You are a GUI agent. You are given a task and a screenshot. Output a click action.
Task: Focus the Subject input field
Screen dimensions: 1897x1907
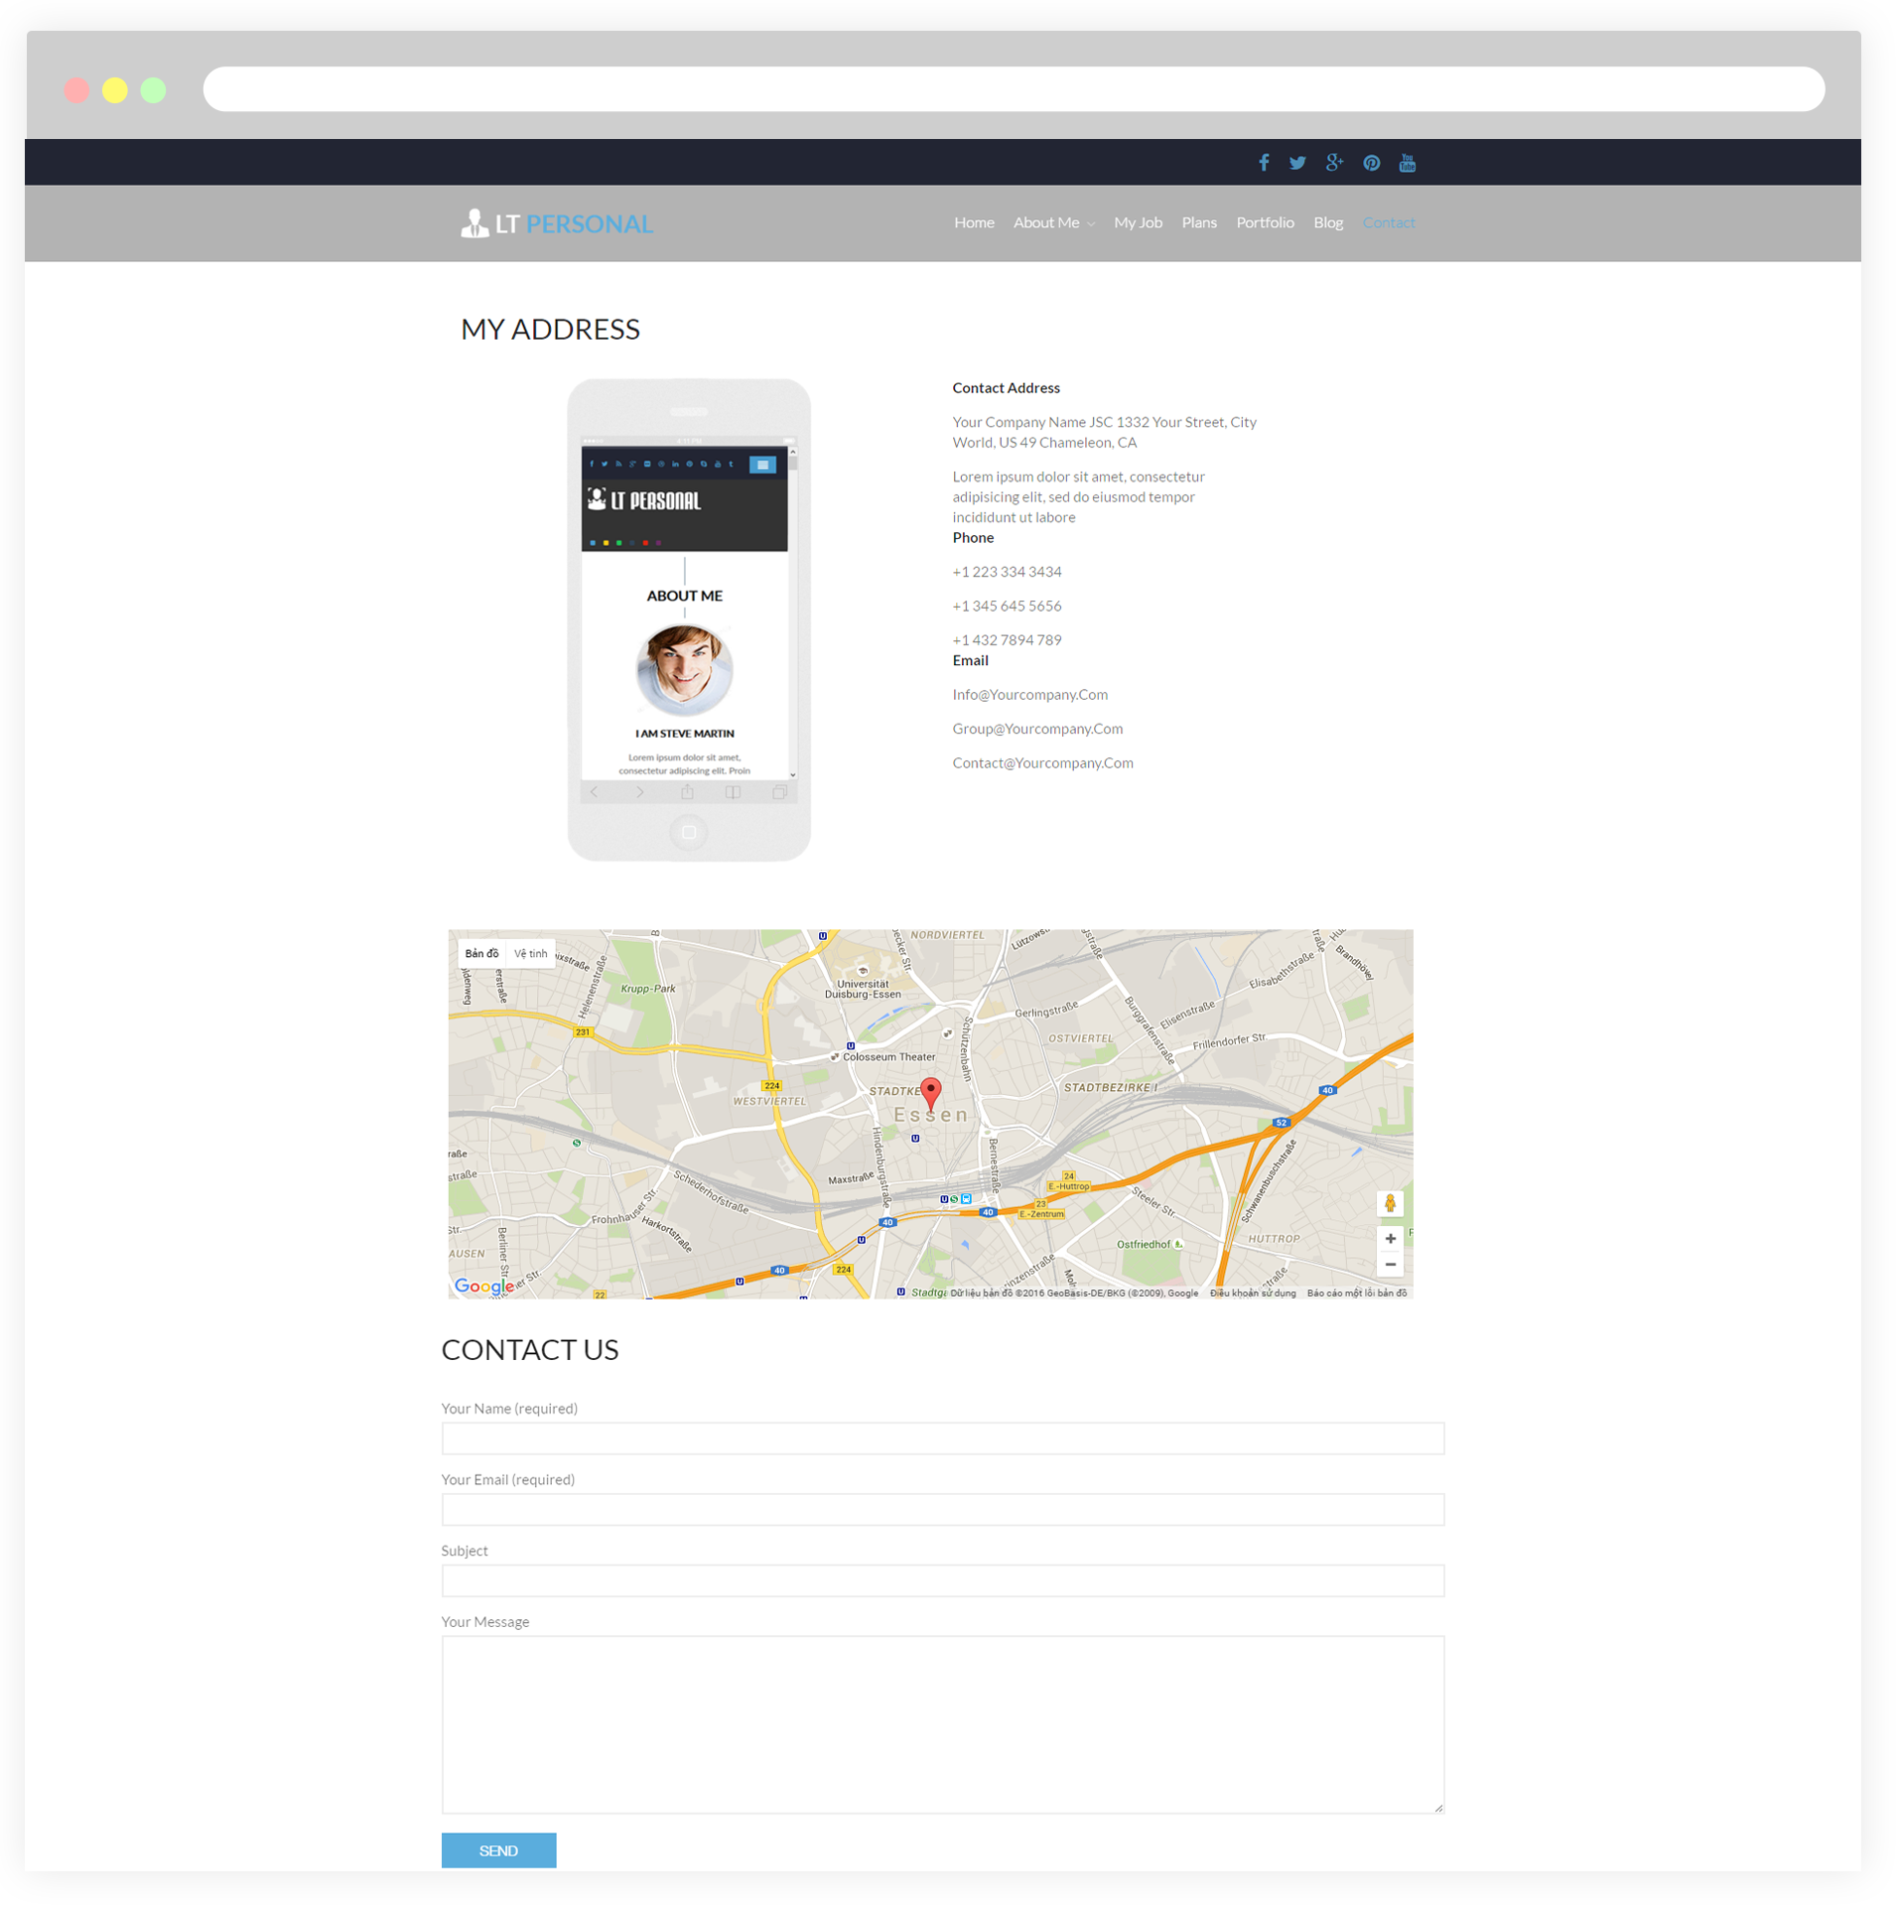(x=942, y=1580)
